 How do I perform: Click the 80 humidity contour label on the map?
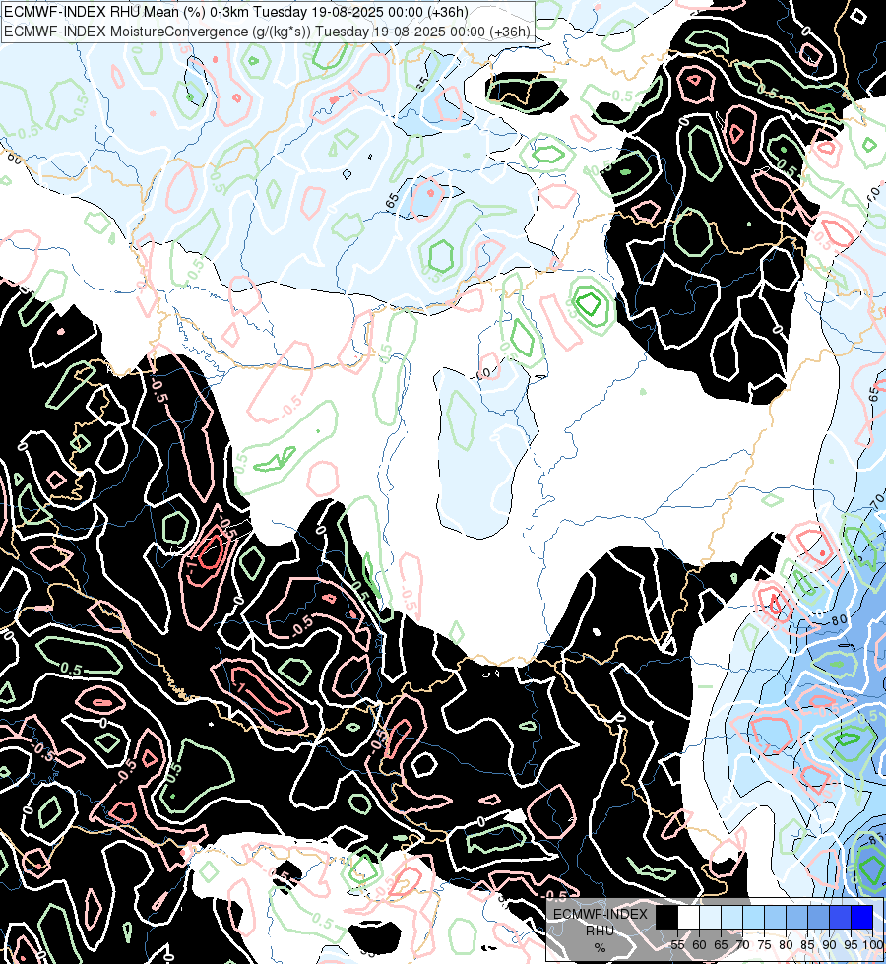point(839,620)
